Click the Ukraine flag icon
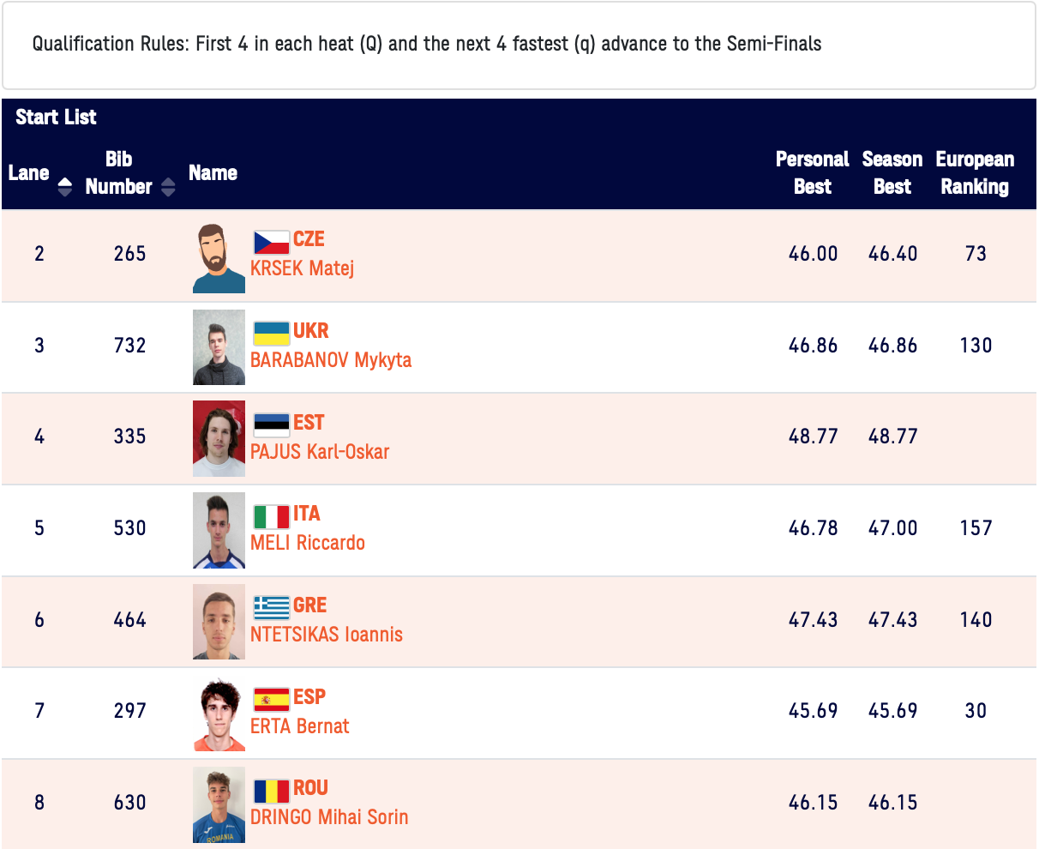Screen dimensions: 1039x849 tap(271, 333)
